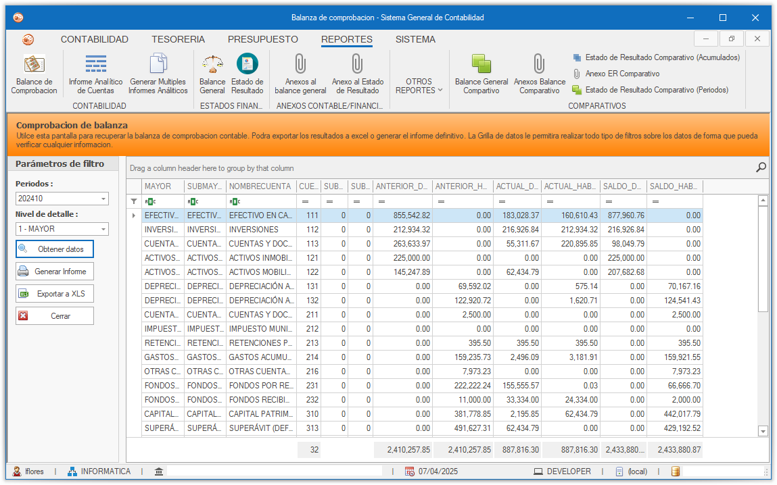Launch Generar Multiples Informes Analíticos
Viewport: 777px width, 485px height.
coord(158,74)
